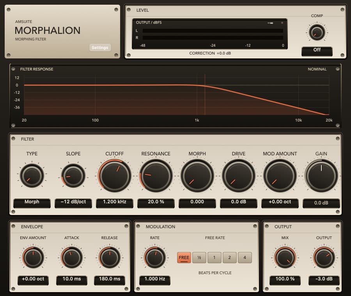Click the SLOPE knob
This screenshot has width=351, height=296.
[x=73, y=176]
